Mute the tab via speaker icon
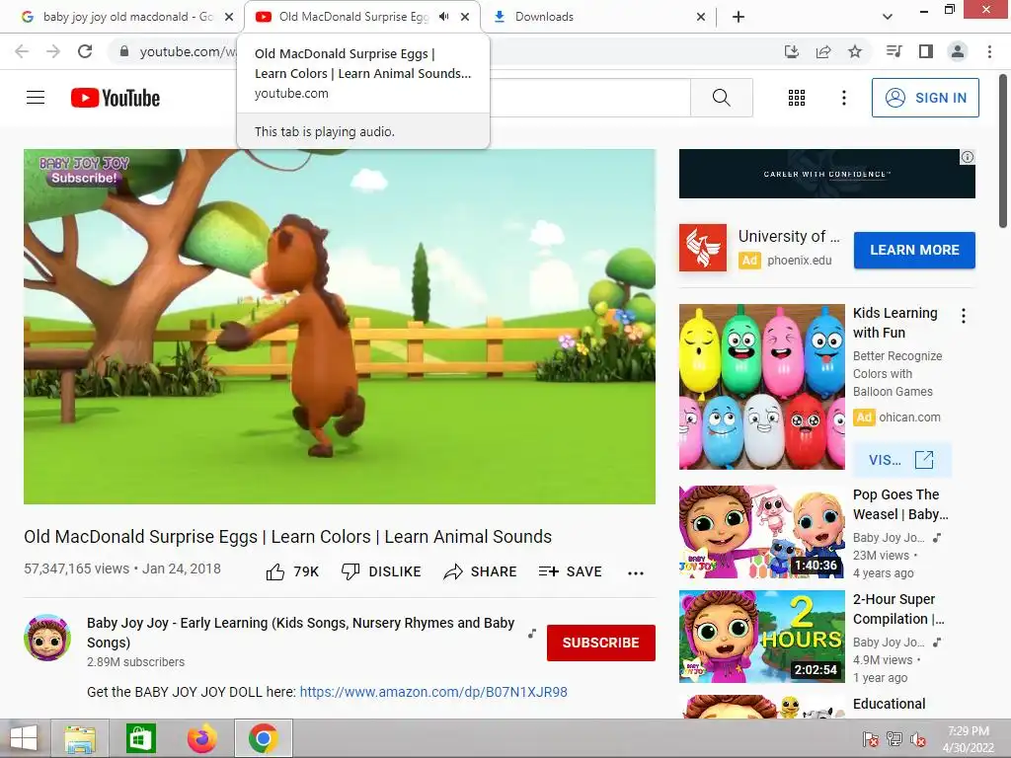This screenshot has width=1011, height=758. [443, 17]
